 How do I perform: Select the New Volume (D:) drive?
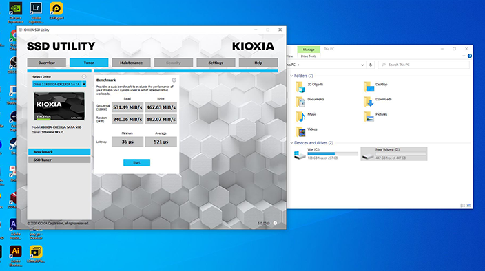(x=394, y=153)
